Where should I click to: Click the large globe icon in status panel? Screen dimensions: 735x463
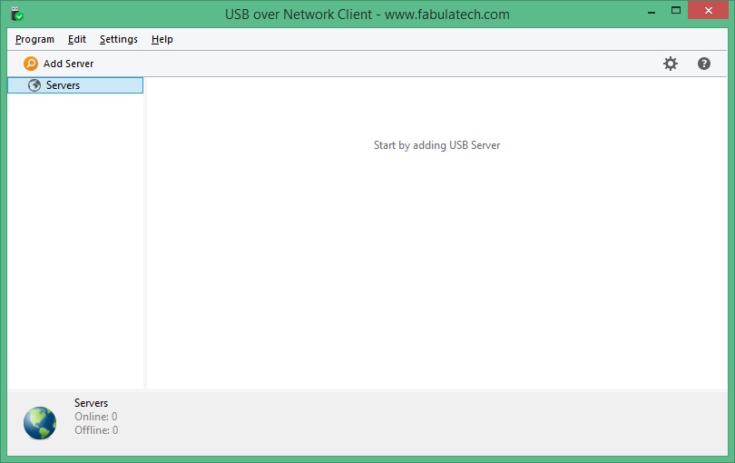[x=40, y=423]
